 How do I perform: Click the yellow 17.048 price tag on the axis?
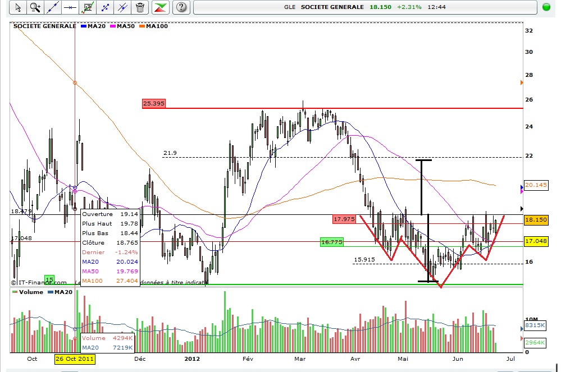click(536, 241)
